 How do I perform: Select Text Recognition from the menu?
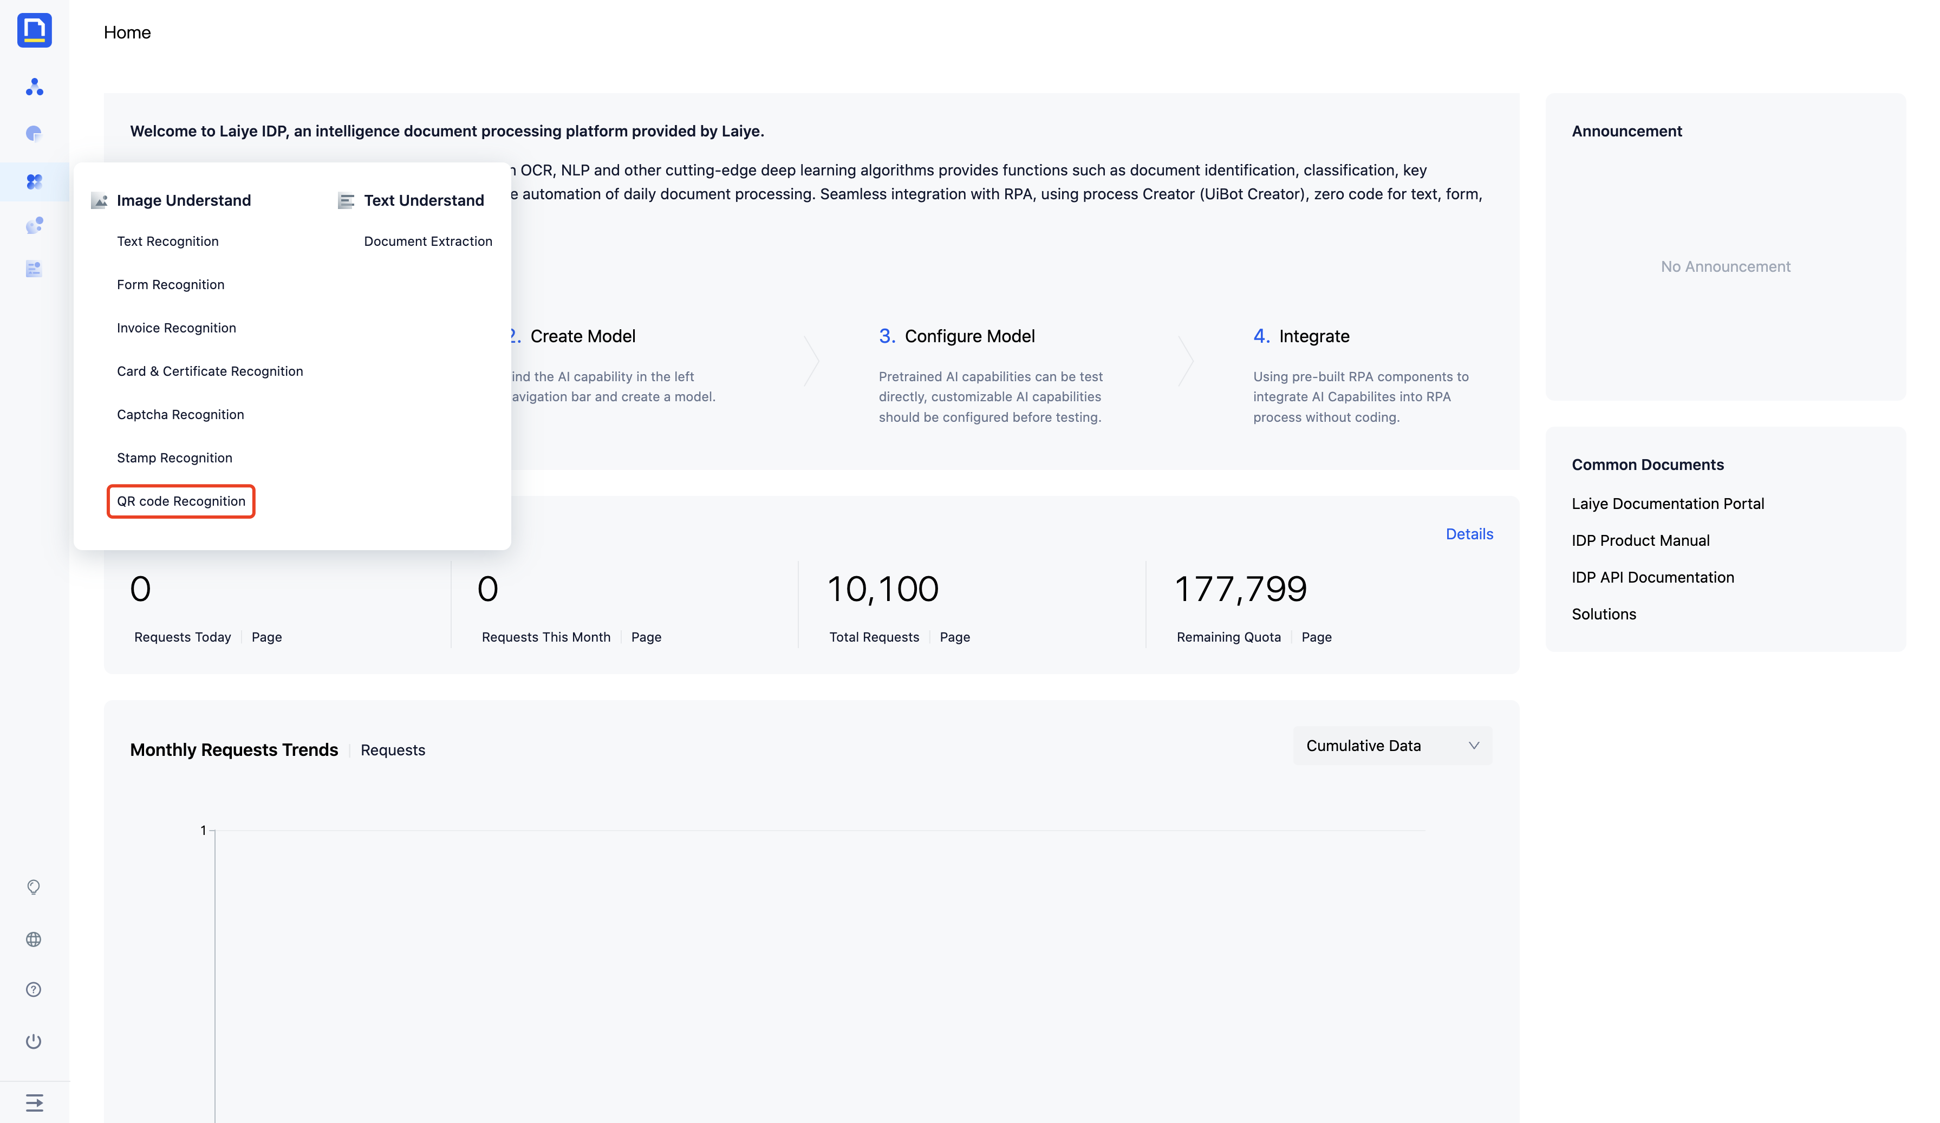168,241
